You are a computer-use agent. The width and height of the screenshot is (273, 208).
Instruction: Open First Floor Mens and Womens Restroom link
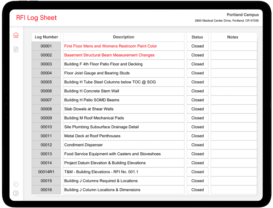pyautogui.click(x=111, y=46)
